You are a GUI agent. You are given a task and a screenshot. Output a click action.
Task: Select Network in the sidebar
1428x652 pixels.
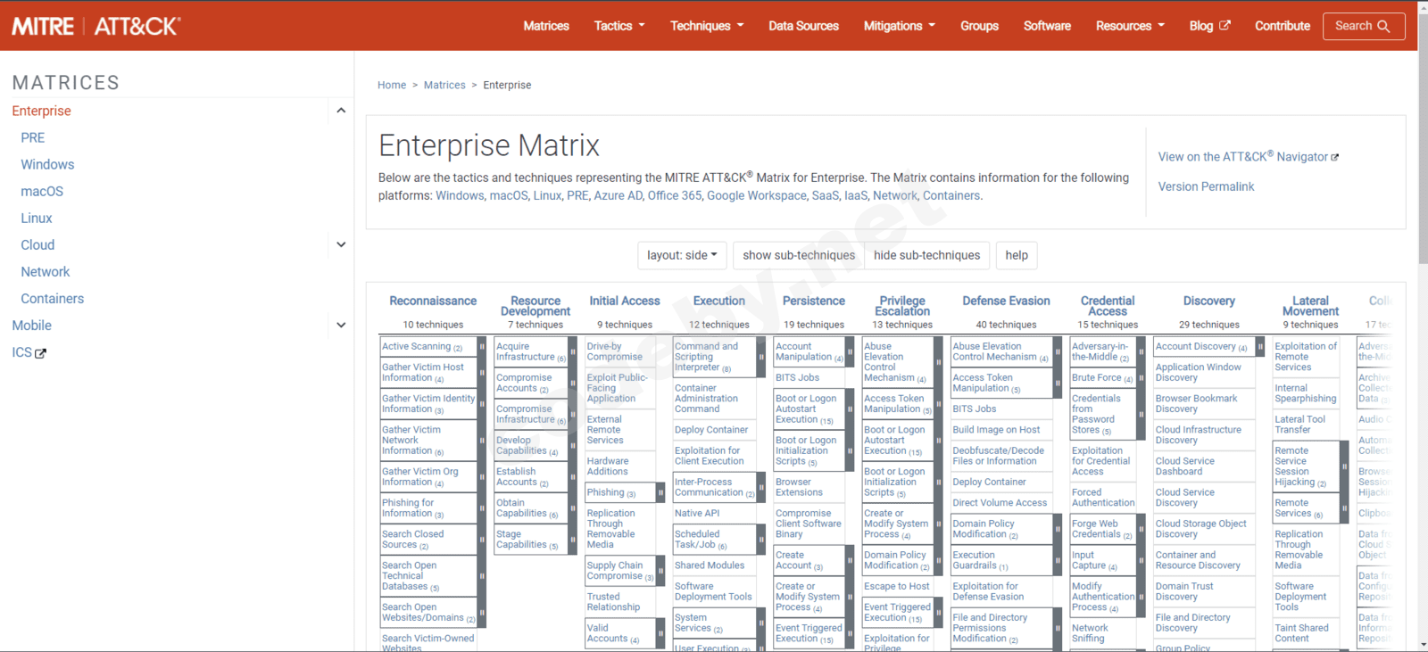pos(46,272)
